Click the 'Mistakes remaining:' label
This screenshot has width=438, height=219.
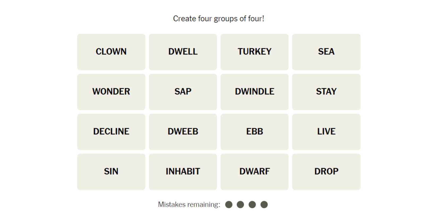[189, 205]
